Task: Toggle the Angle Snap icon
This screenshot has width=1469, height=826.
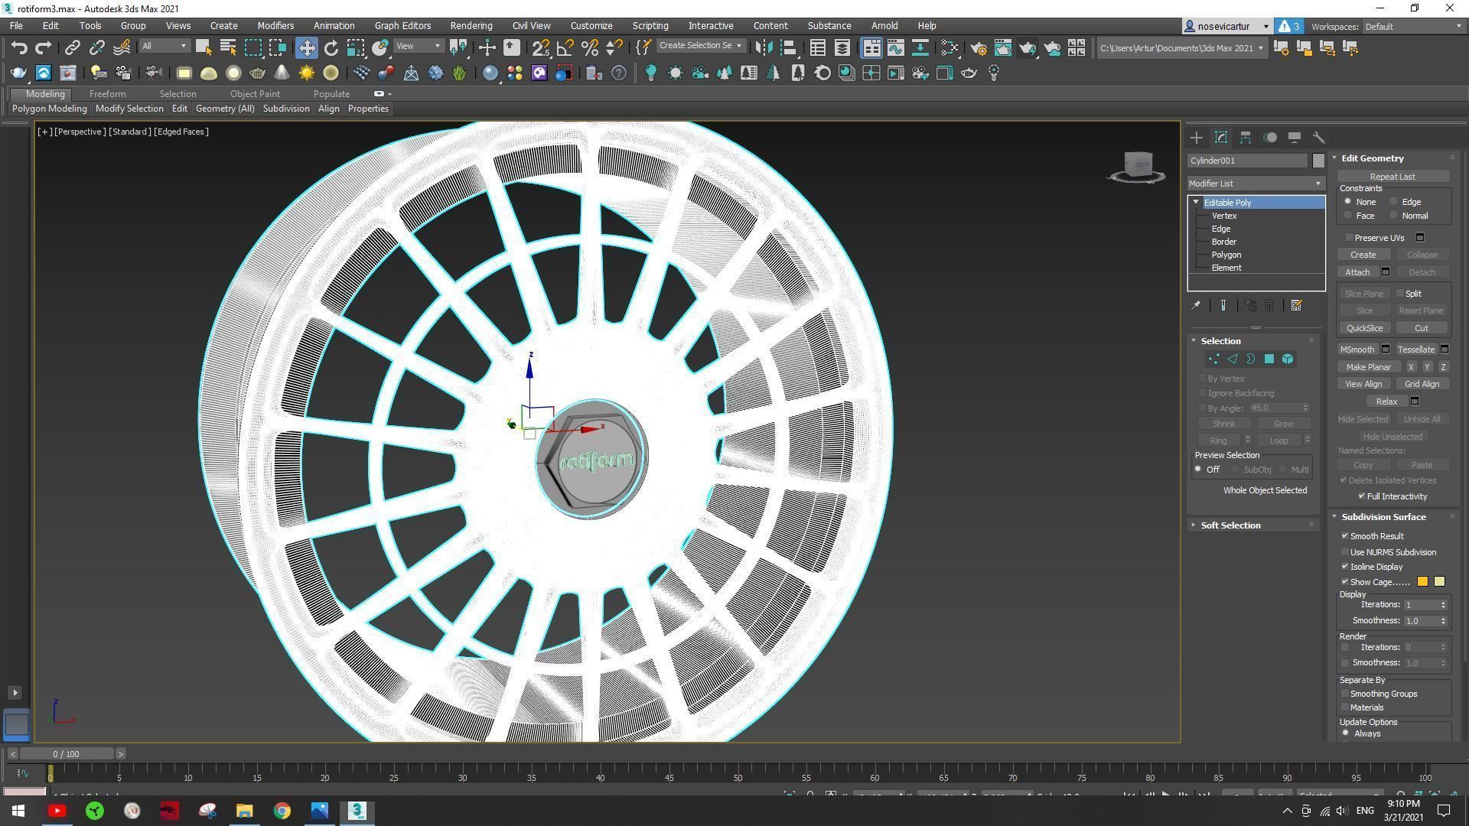Action: click(x=565, y=47)
